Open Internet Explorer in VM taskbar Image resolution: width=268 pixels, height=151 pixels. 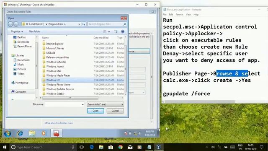(x=20, y=133)
